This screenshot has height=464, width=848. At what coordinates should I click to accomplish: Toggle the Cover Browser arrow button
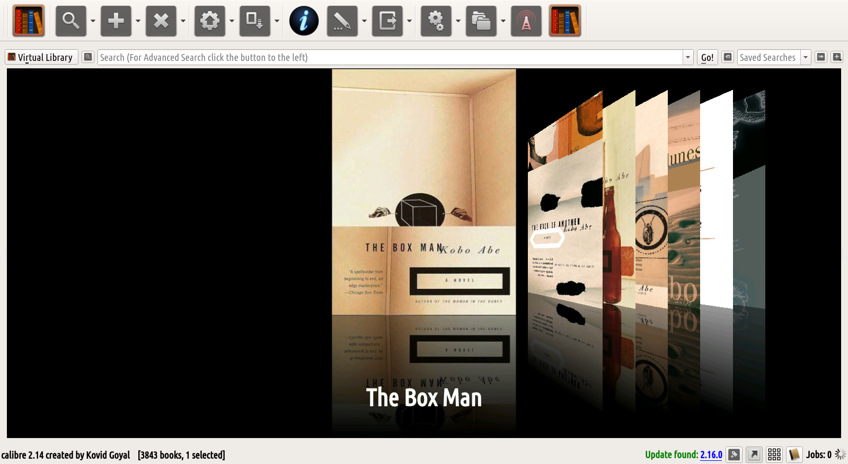point(754,454)
